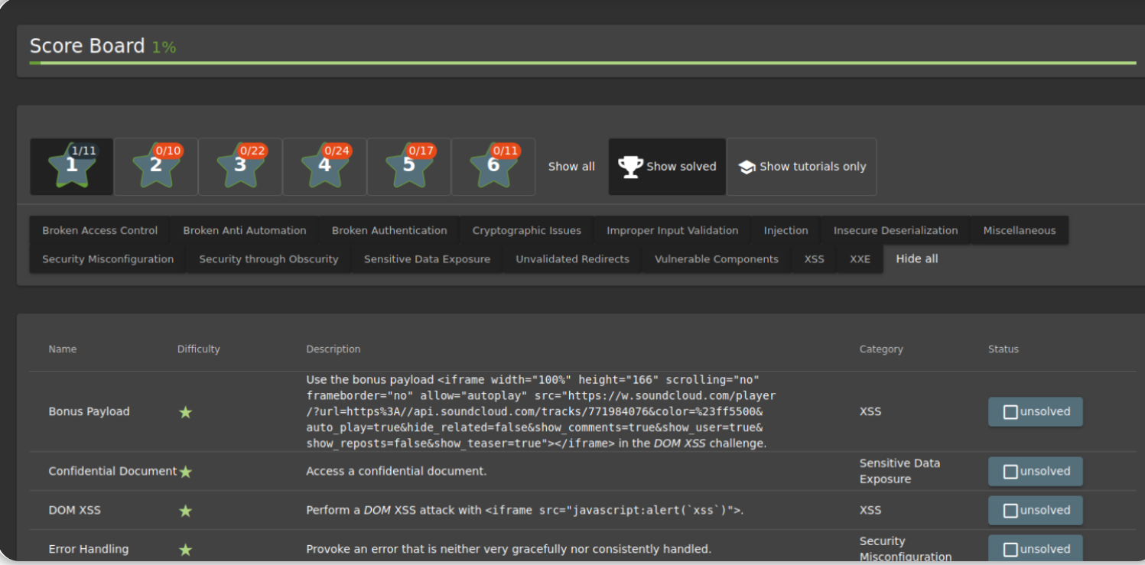Toggle the Sensitive Data Exposure category filter
The width and height of the screenshot is (1145, 565).
427,259
